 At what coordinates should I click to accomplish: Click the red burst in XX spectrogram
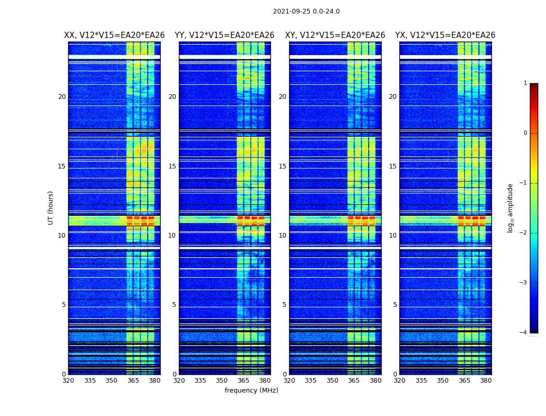(140, 218)
